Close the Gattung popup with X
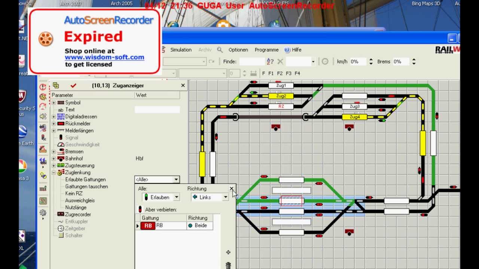 click(x=231, y=189)
